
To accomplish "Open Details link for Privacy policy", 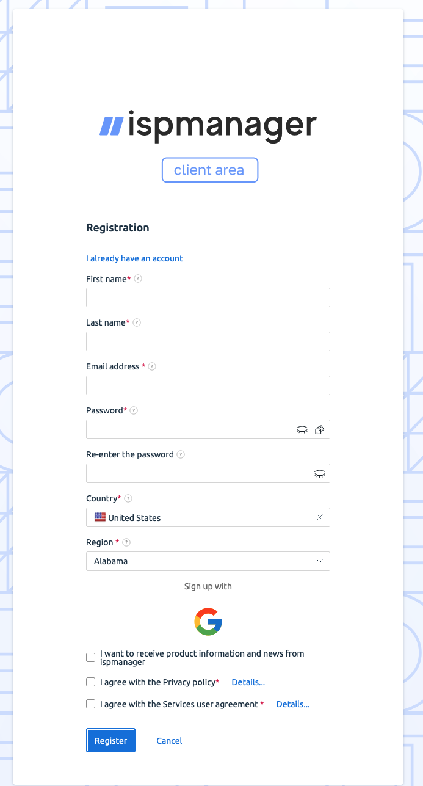I will (248, 682).
